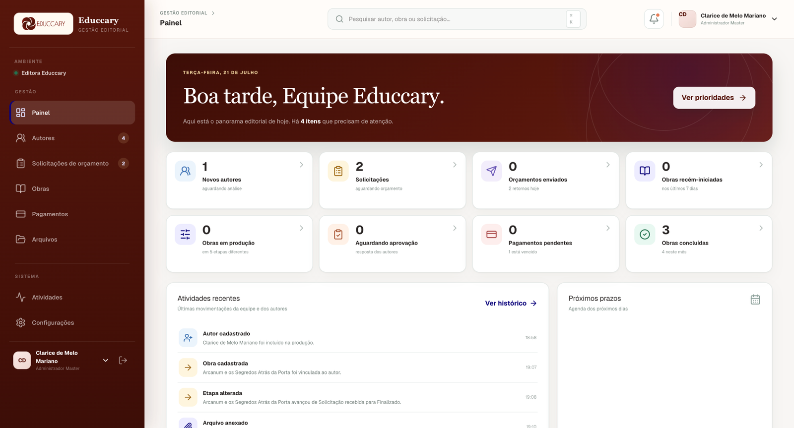Click the Etapa alterada arrow icon
Viewport: 794px width, 428px height.
coord(188,397)
